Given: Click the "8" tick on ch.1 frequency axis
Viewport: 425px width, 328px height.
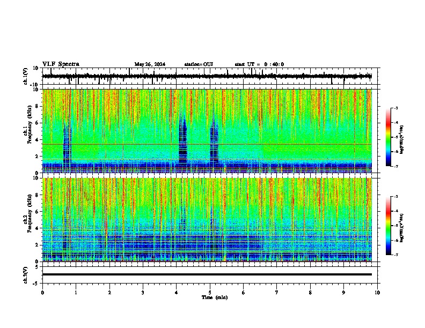Looking at the screenshot, I should click(38, 106).
